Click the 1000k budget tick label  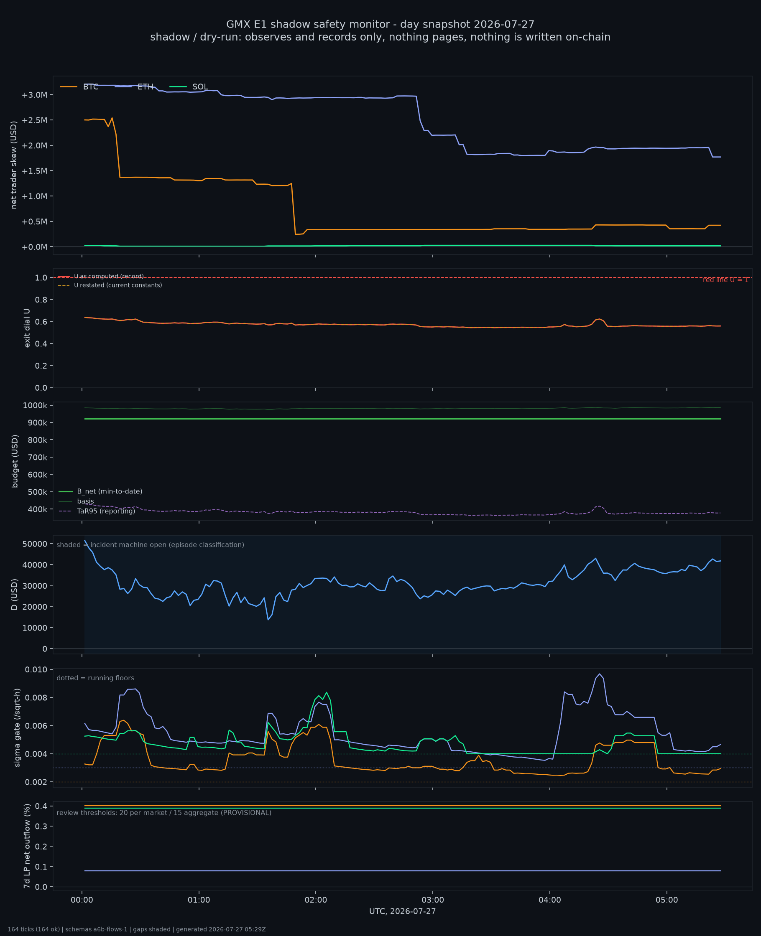(x=35, y=406)
